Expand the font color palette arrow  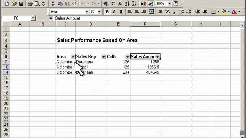pyautogui.click(x=239, y=11)
